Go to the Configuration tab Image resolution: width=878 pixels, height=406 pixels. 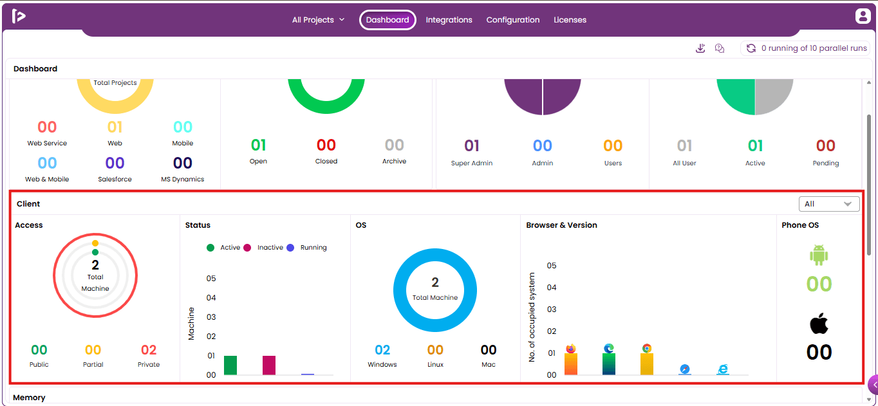[x=513, y=20]
